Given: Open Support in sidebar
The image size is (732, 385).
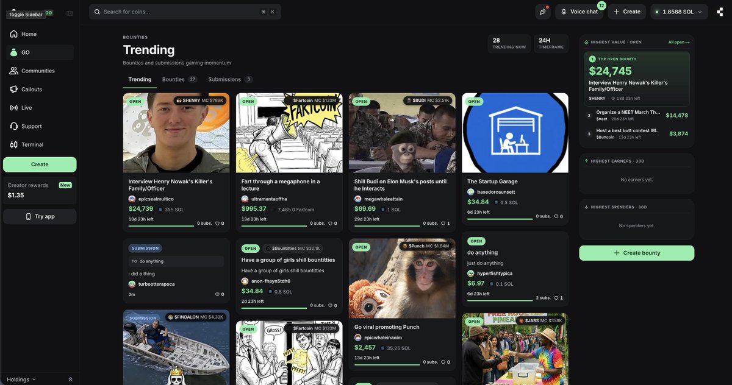Looking at the screenshot, I should point(38,126).
